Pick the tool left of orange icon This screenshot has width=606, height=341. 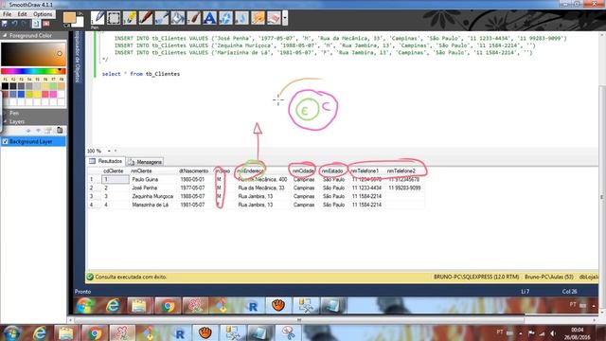click(x=242, y=18)
